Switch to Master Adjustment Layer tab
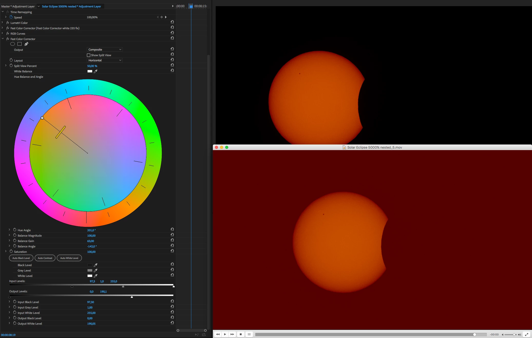 [x=18, y=6]
